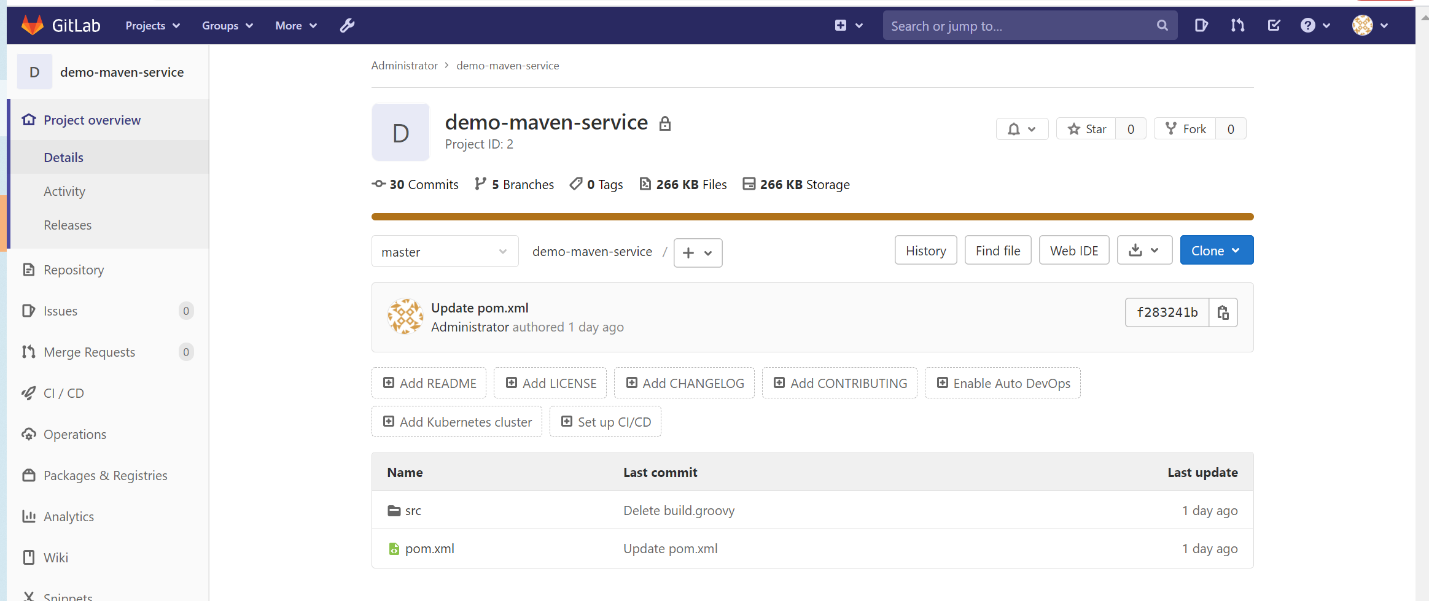Screen dimensions: 1429x601
Task: Open the Issues icon in top bar
Action: (1201, 25)
